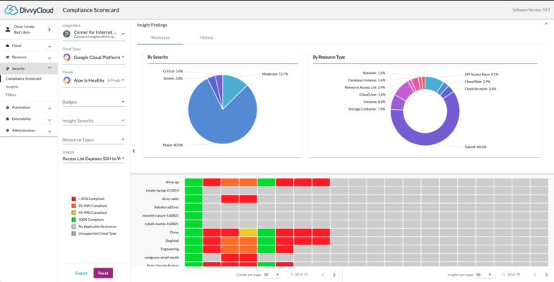Expand the Administration sidebar section
Screen dimensions: 554x282
tap(50, 131)
